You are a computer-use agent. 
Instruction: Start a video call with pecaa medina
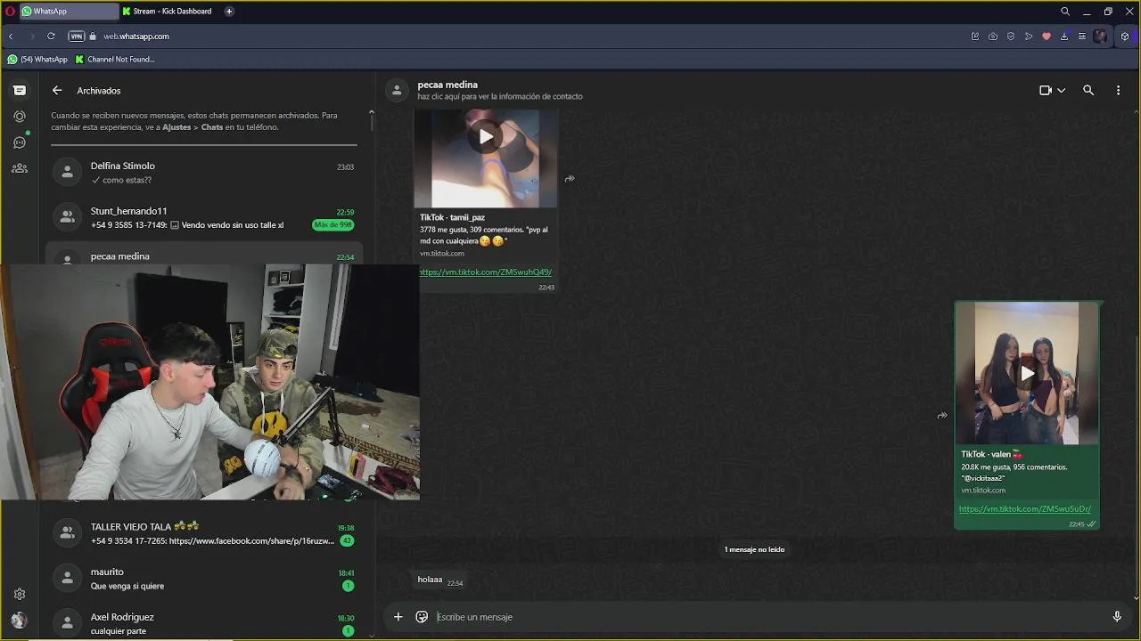[x=1046, y=90]
